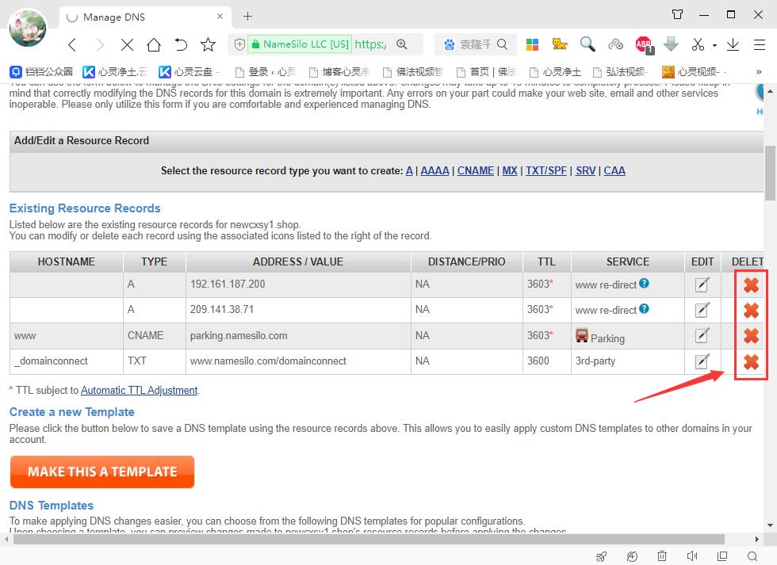Click the vertical scrollbar down arrow
This screenshot has height=565, width=777.
point(770,525)
